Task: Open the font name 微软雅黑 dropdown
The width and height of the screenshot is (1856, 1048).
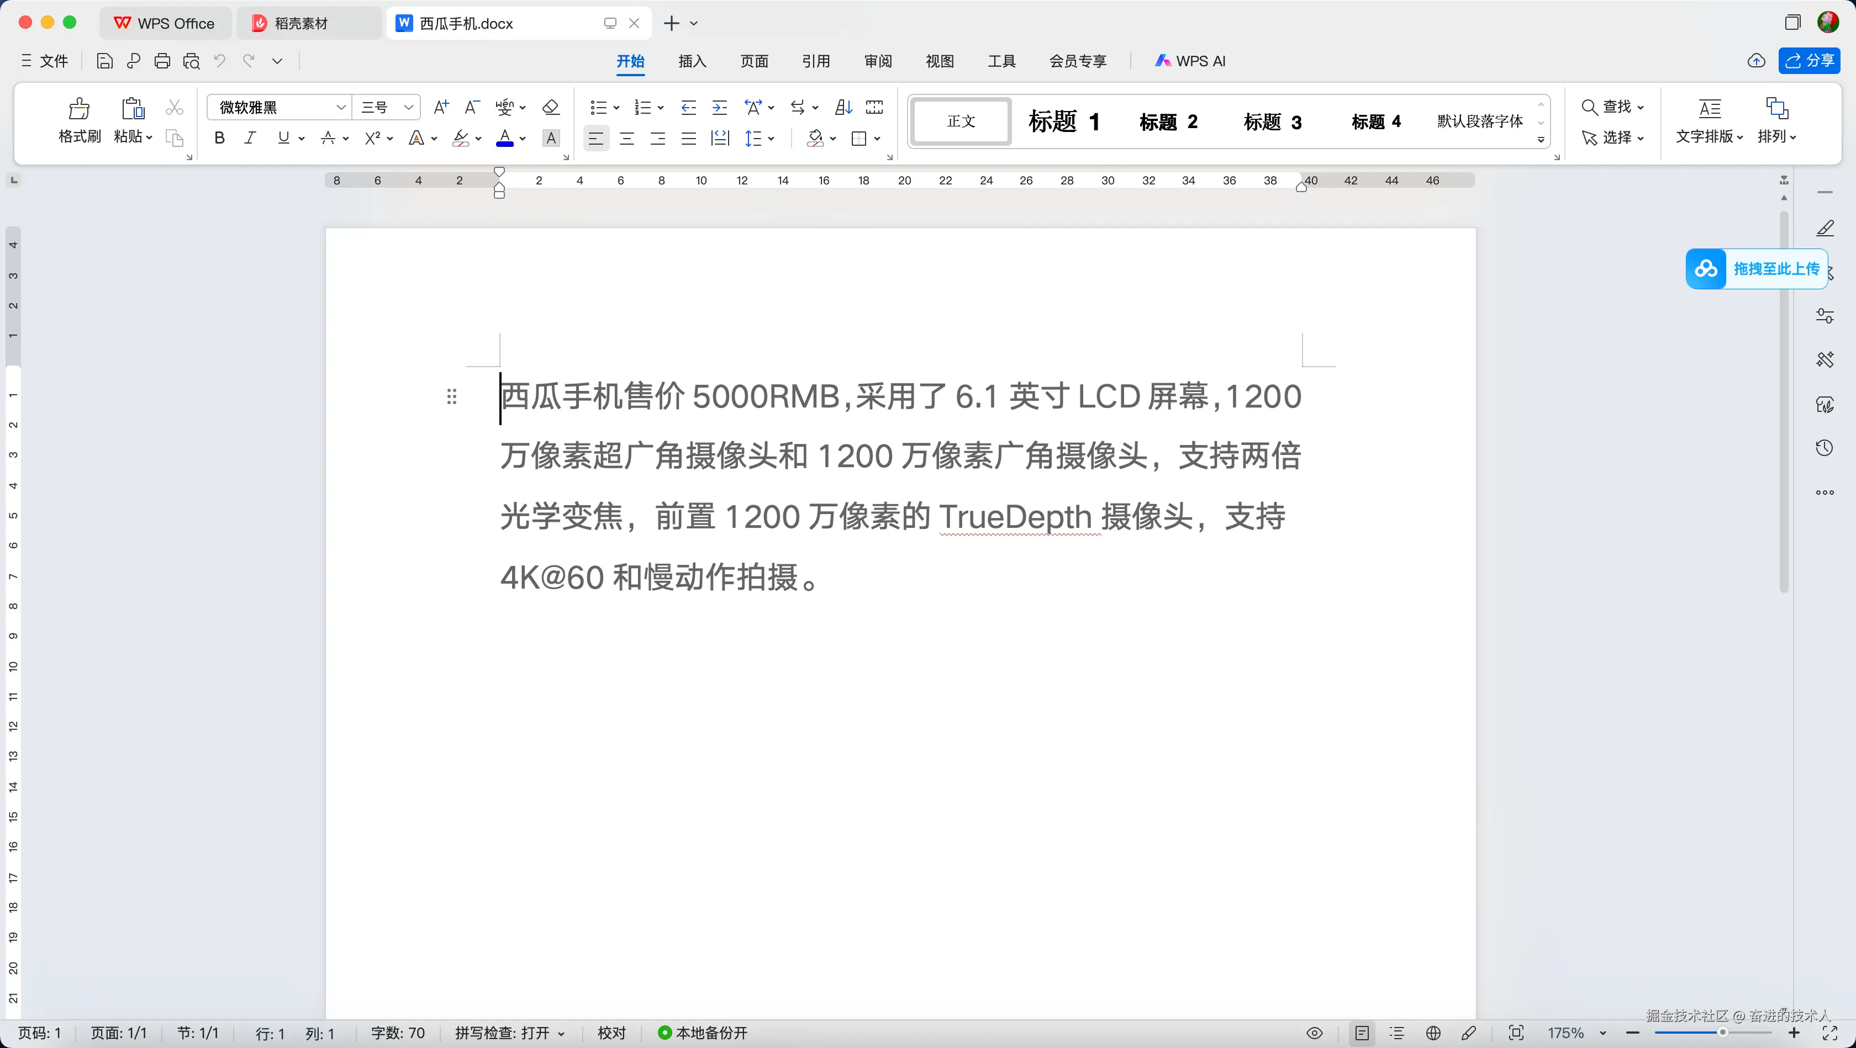Action: [x=341, y=107]
